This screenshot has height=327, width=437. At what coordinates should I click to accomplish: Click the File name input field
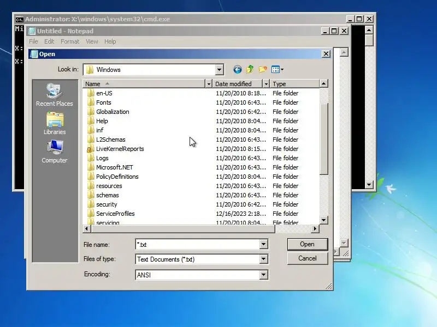pyautogui.click(x=198, y=244)
